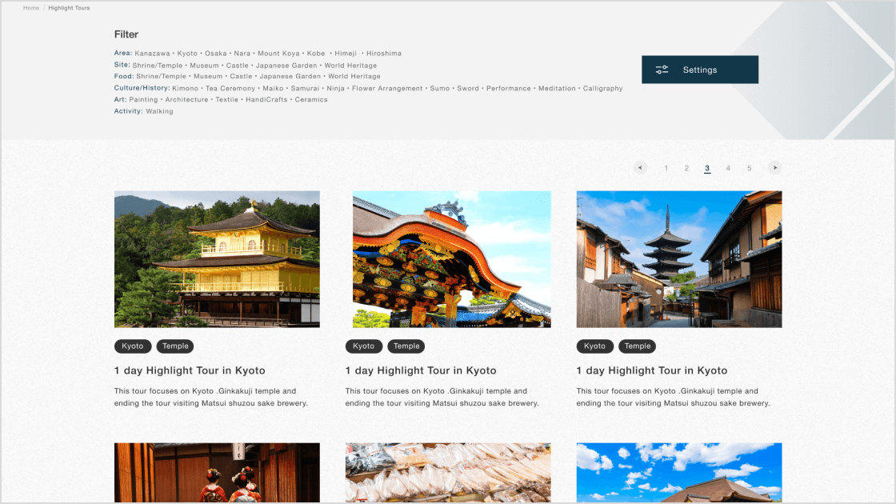
Task: Select Japanese Garden in the Site row
Action: click(x=286, y=65)
